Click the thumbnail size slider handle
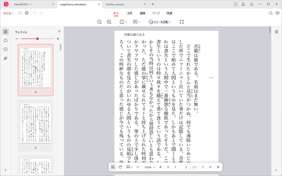The height and width of the screenshot is (176, 282). pyautogui.click(x=38, y=38)
